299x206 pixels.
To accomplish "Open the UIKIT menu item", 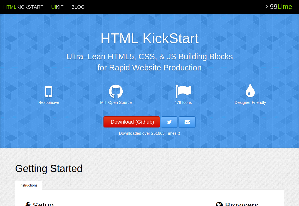I will coord(57,7).
